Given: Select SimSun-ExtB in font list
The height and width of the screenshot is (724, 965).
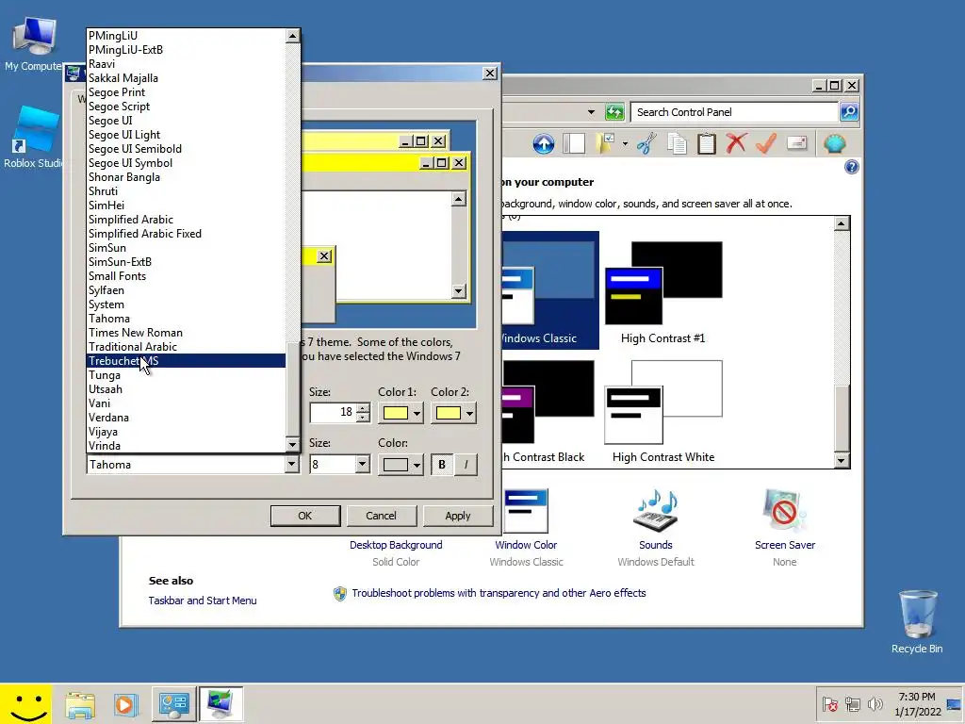Looking at the screenshot, I should coord(186,262).
